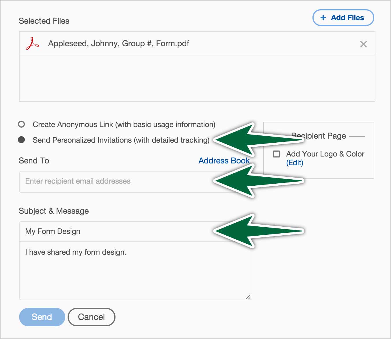Select Create Anonymous Link radio option
Screen dimensions: 391x339
(x=21, y=124)
